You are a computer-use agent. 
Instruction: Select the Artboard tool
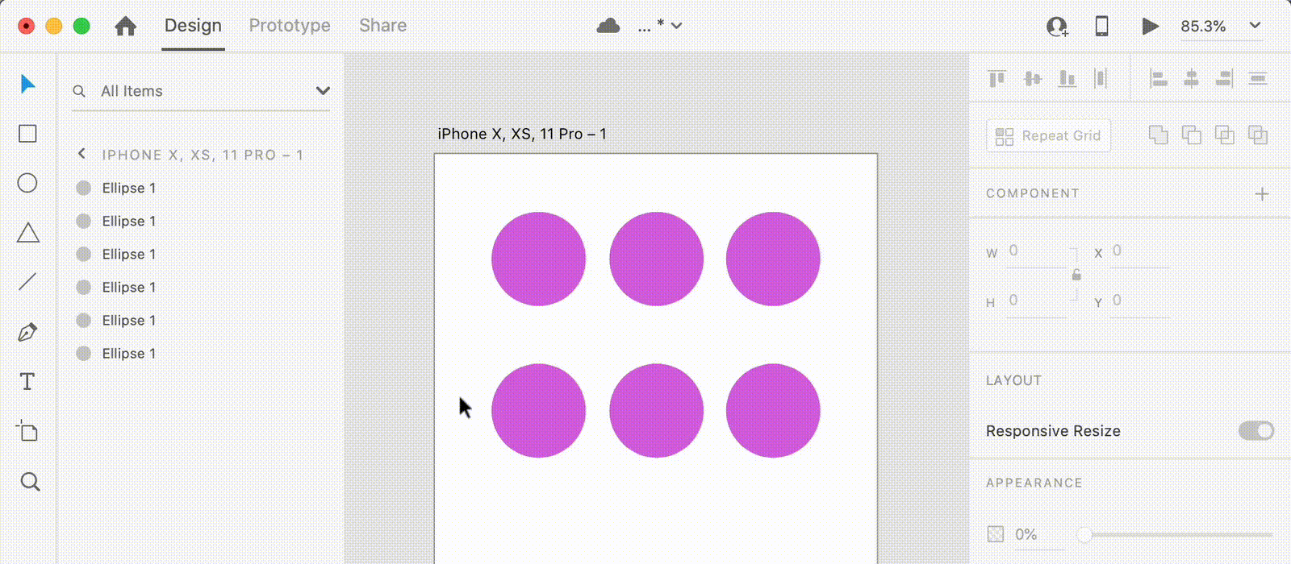tap(27, 432)
